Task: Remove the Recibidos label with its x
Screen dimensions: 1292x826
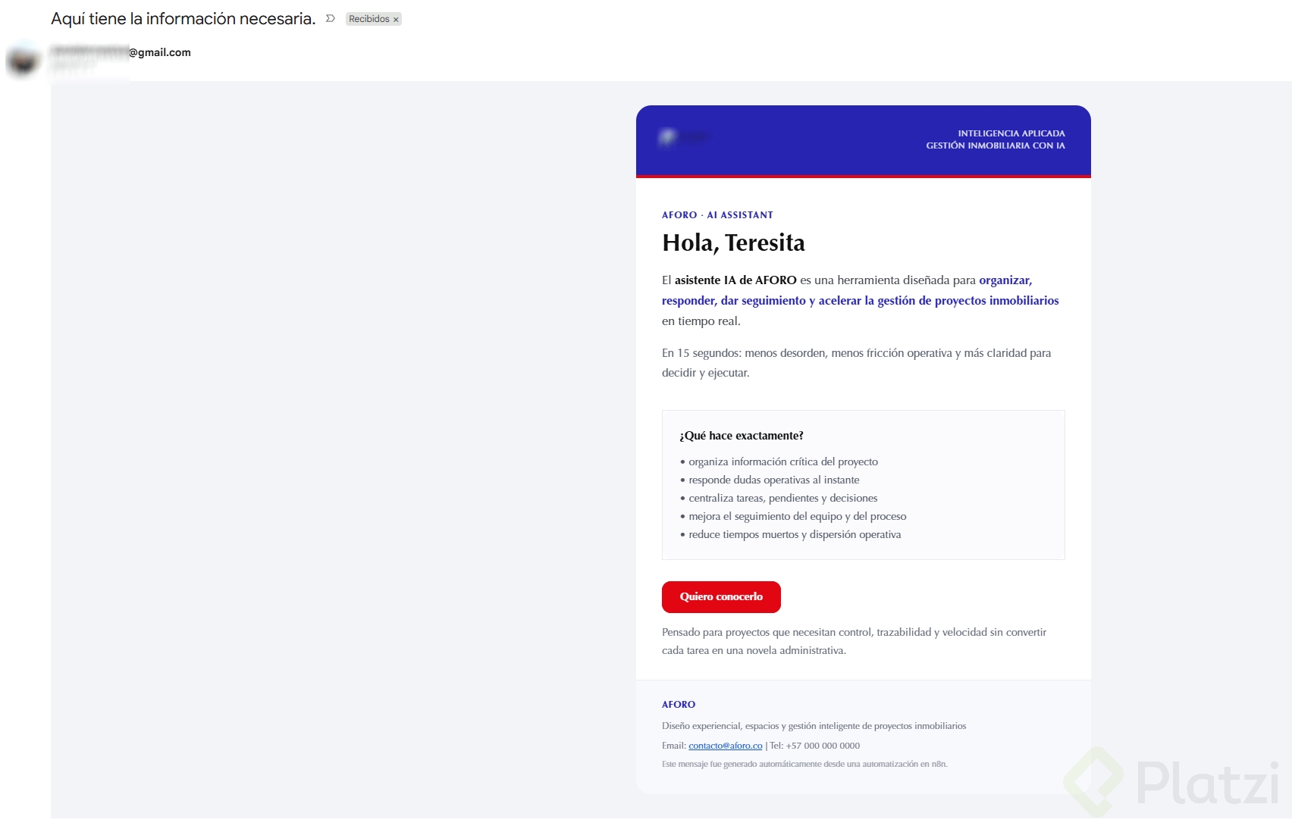Action: point(396,20)
